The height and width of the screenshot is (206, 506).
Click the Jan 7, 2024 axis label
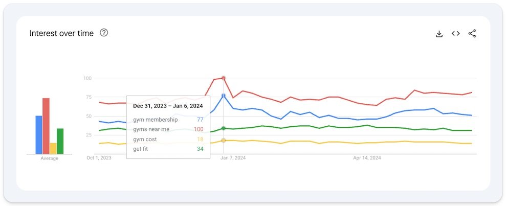(233, 158)
